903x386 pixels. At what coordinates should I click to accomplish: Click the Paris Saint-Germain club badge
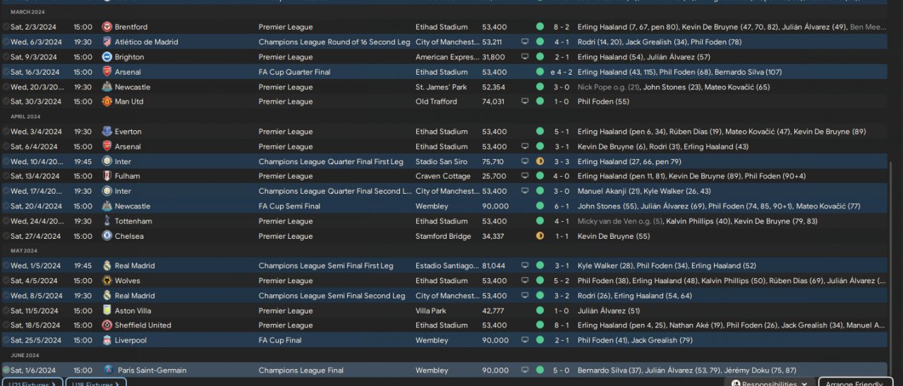click(x=108, y=370)
